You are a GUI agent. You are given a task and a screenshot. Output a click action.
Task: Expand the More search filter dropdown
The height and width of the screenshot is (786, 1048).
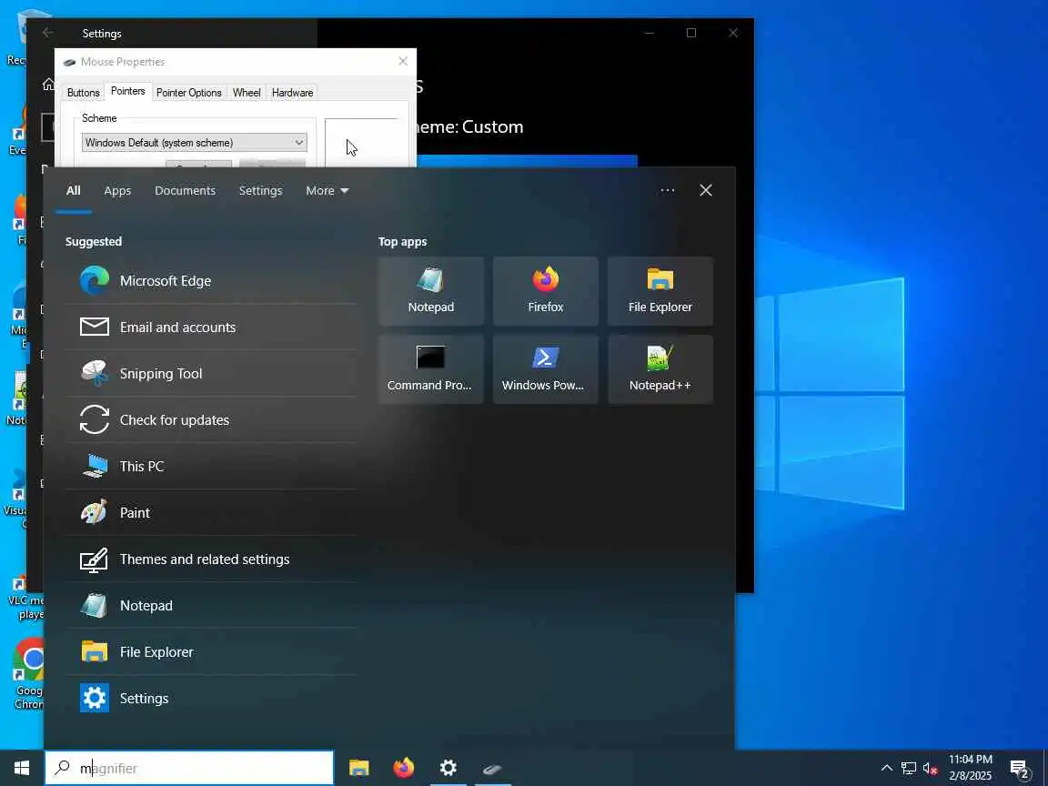[x=327, y=190]
